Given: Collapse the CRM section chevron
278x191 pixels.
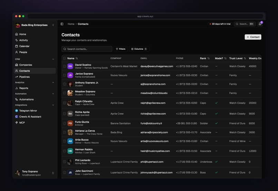Looking at the screenshot, I should pyautogui.click(x=53, y=59).
